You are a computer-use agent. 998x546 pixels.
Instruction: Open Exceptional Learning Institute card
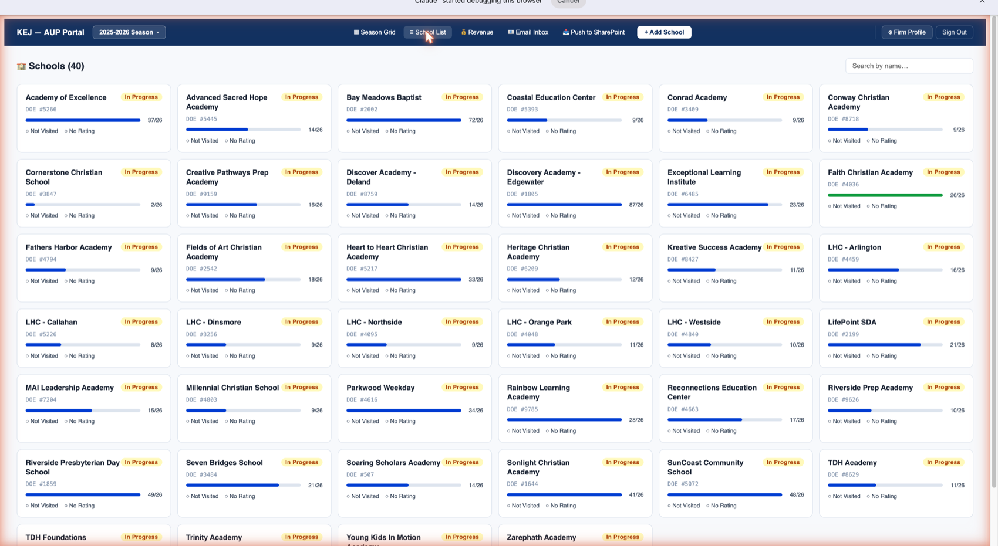point(736,193)
